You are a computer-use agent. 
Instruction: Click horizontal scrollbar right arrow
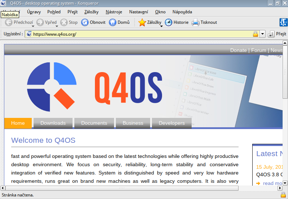coord(280,188)
